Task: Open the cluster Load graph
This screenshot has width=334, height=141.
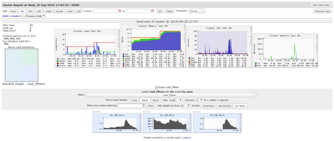Action: (x=87, y=48)
